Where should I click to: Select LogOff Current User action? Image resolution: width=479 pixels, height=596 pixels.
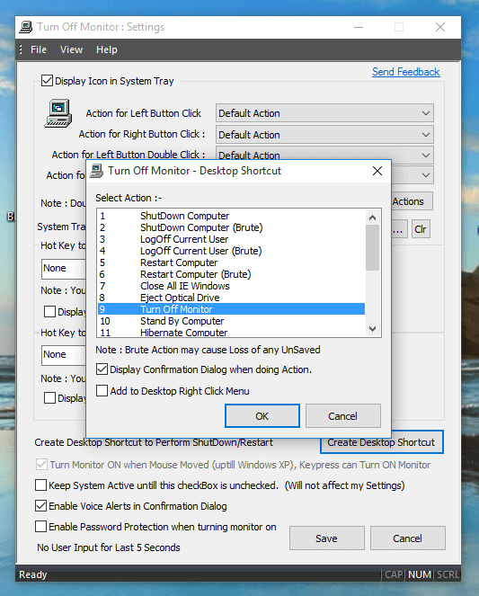coord(231,239)
